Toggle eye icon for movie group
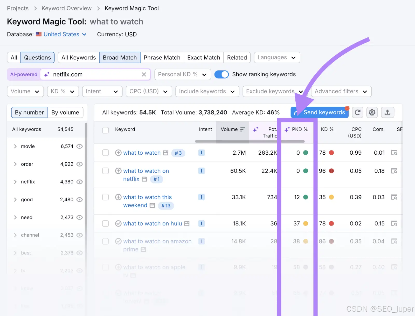The image size is (415, 316). pos(80,146)
